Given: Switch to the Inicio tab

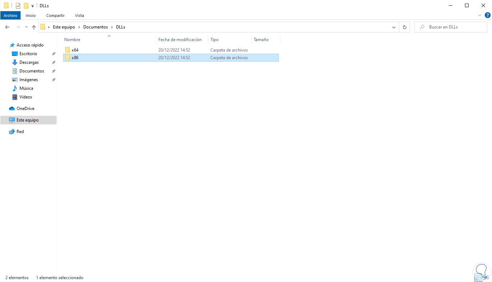Looking at the screenshot, I should tap(31, 16).
